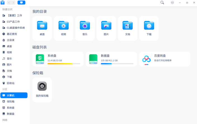
Task: Click the 数据盘 usage progress bar
Action: click(117, 64)
